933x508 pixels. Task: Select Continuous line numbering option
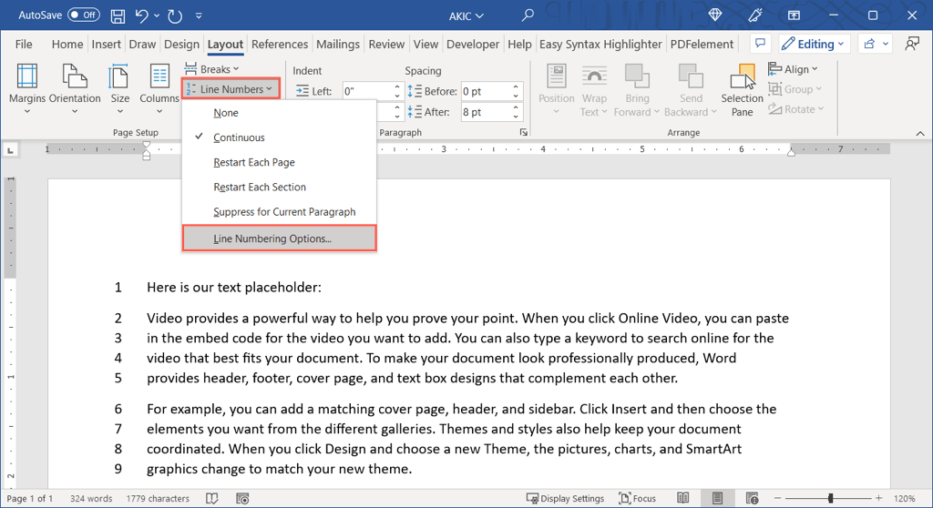click(x=239, y=137)
